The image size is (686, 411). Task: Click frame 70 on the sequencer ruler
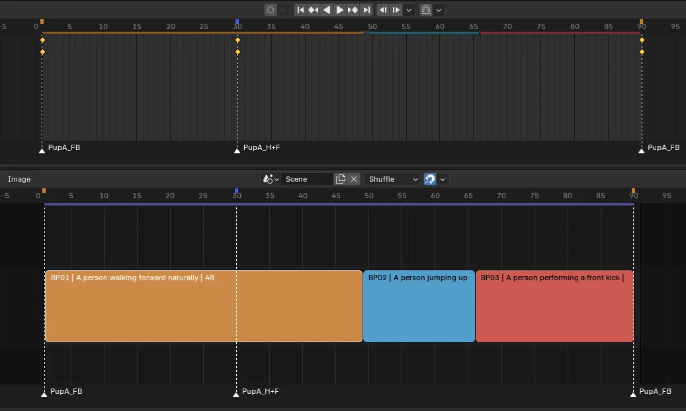tap(501, 196)
